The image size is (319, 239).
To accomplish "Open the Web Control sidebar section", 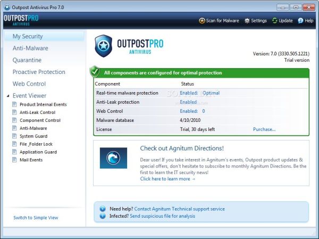I will coord(29,84).
